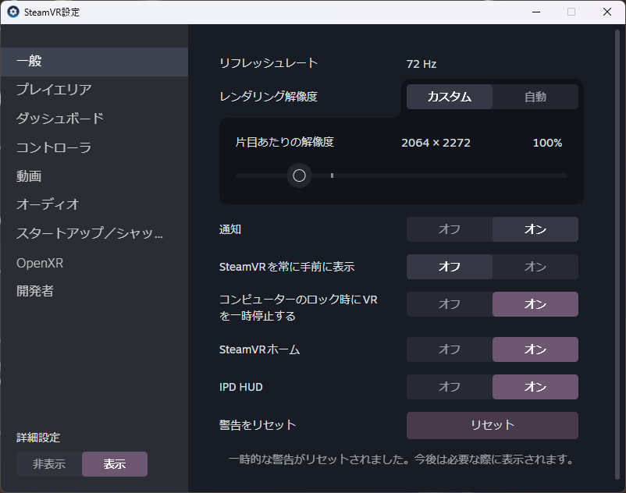Screen dimensions: 626x493
Task: Turn SteamVRホーム on
Action: click(535, 349)
